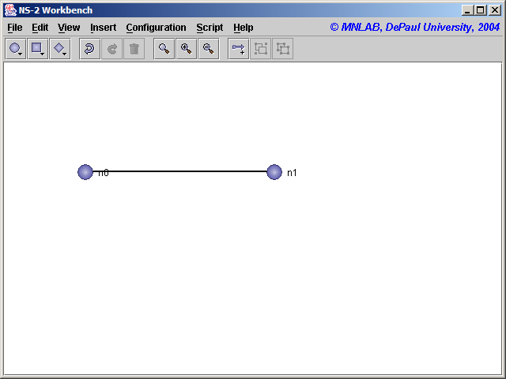Image resolution: width=506 pixels, height=379 pixels.
Task: Open the Insert menu
Action: pos(103,28)
